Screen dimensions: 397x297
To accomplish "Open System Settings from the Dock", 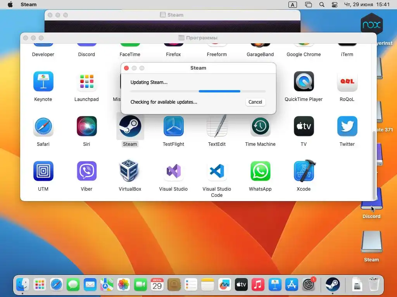I will [309, 285].
